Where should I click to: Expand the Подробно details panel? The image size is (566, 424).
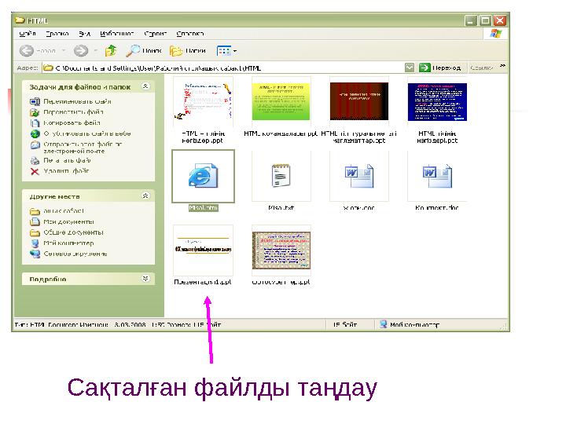(x=145, y=278)
